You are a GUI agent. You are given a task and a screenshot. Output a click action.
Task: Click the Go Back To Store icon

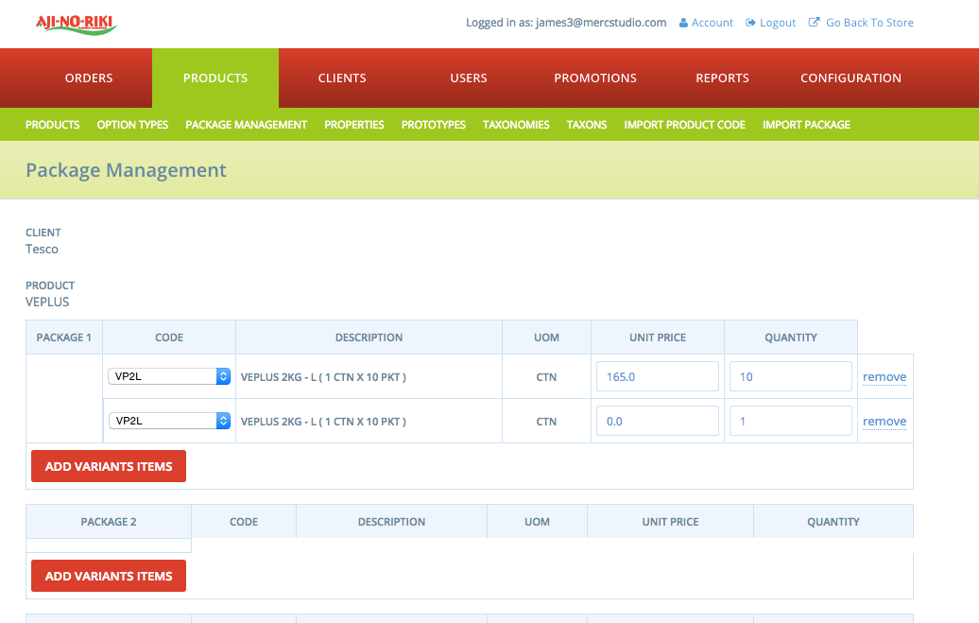click(x=815, y=23)
